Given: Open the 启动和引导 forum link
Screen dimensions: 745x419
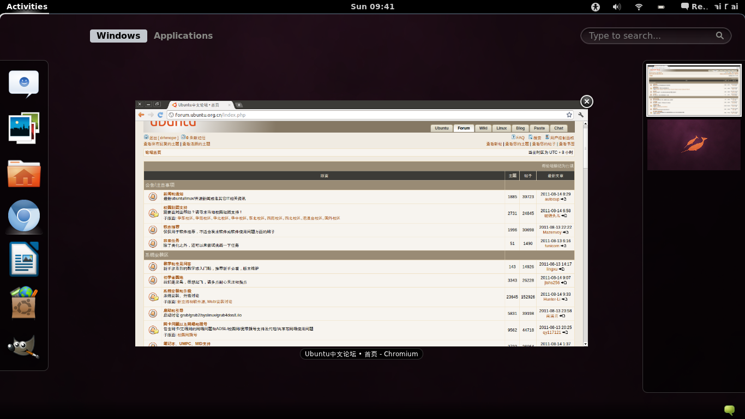Looking at the screenshot, I should 173,310.
